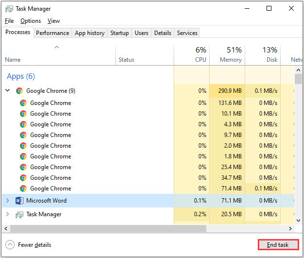Viewport: 304px width, 258px height.
Task: Click the 131.6 MB memory value
Action: point(230,103)
